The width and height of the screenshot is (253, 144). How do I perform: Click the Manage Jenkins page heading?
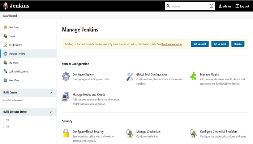[80, 30]
